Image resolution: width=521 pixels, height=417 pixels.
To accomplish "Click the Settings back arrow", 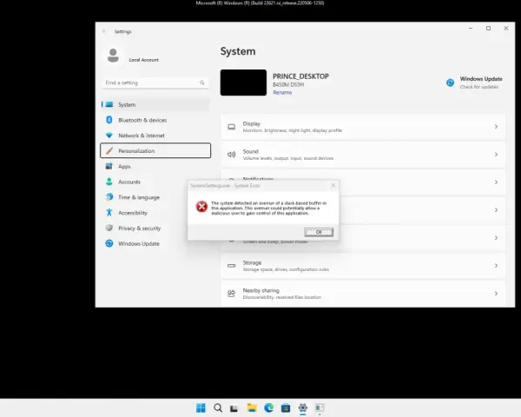I will tap(103, 31).
